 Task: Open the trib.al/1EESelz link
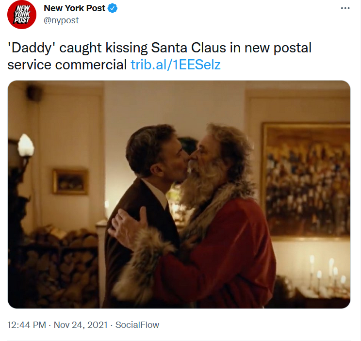[176, 65]
